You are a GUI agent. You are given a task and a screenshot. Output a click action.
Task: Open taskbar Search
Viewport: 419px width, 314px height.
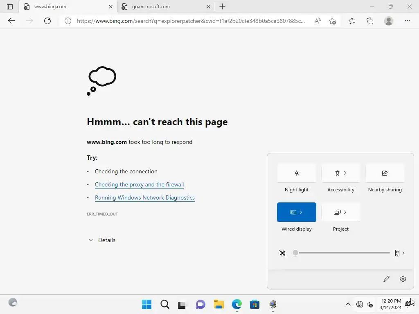point(164,304)
